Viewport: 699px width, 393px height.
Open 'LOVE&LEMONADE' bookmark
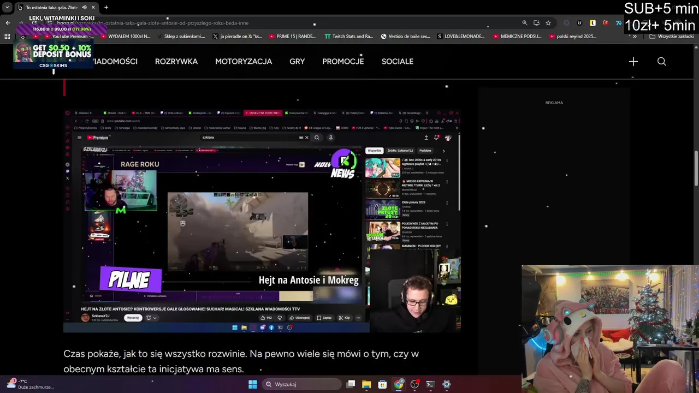point(461,37)
